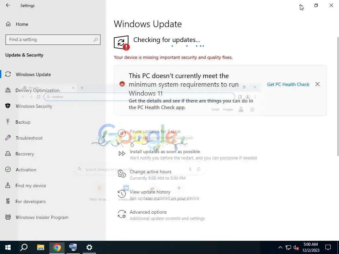
Task: Open Windows Security page
Action: [x=34, y=106]
